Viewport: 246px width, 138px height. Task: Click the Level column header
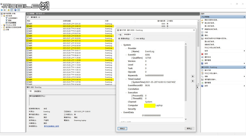[29, 21]
